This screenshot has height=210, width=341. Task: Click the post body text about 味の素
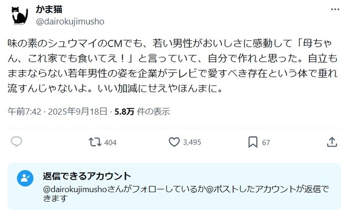pyautogui.click(x=173, y=66)
